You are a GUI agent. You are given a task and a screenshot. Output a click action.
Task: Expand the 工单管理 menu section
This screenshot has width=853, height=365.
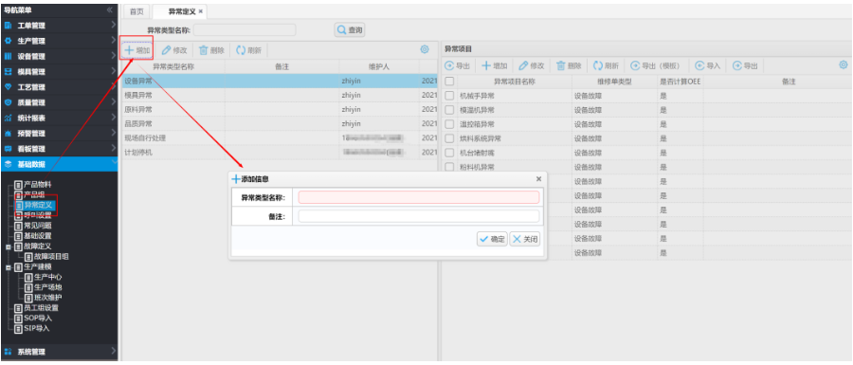coord(59,25)
